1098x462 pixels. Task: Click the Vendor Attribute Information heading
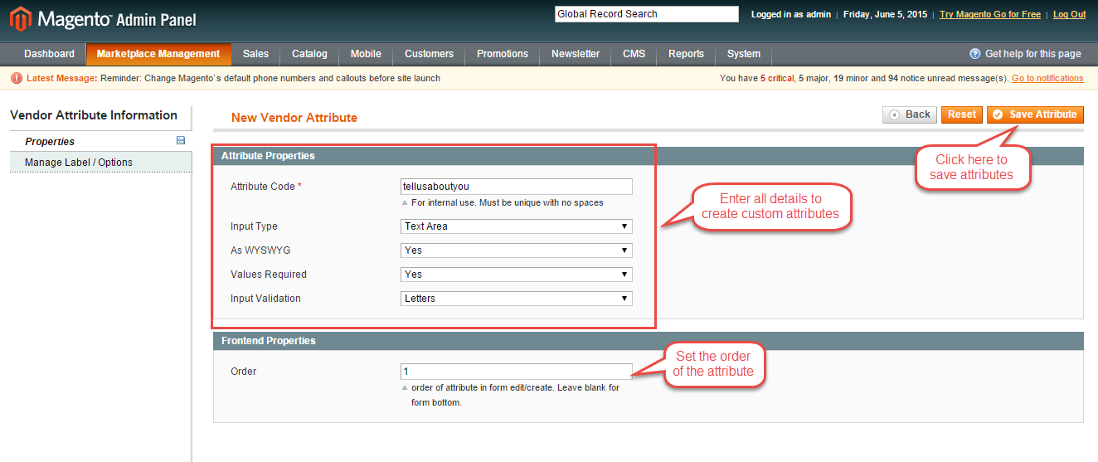coord(94,115)
